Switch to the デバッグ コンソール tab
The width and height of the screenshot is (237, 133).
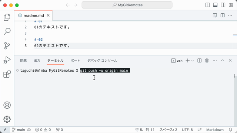click(102, 61)
